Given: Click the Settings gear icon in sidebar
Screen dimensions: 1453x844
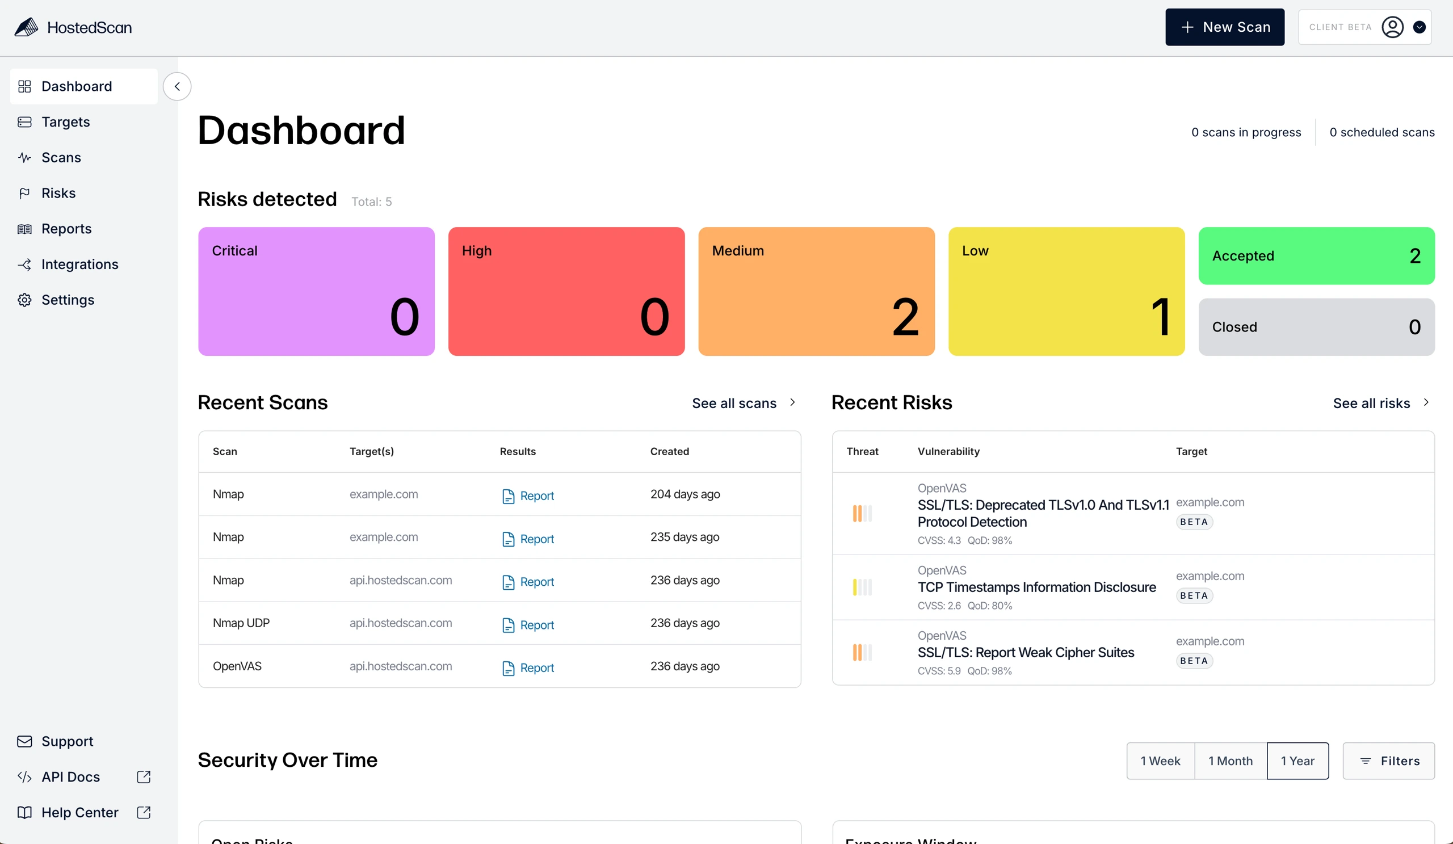Looking at the screenshot, I should click(24, 300).
